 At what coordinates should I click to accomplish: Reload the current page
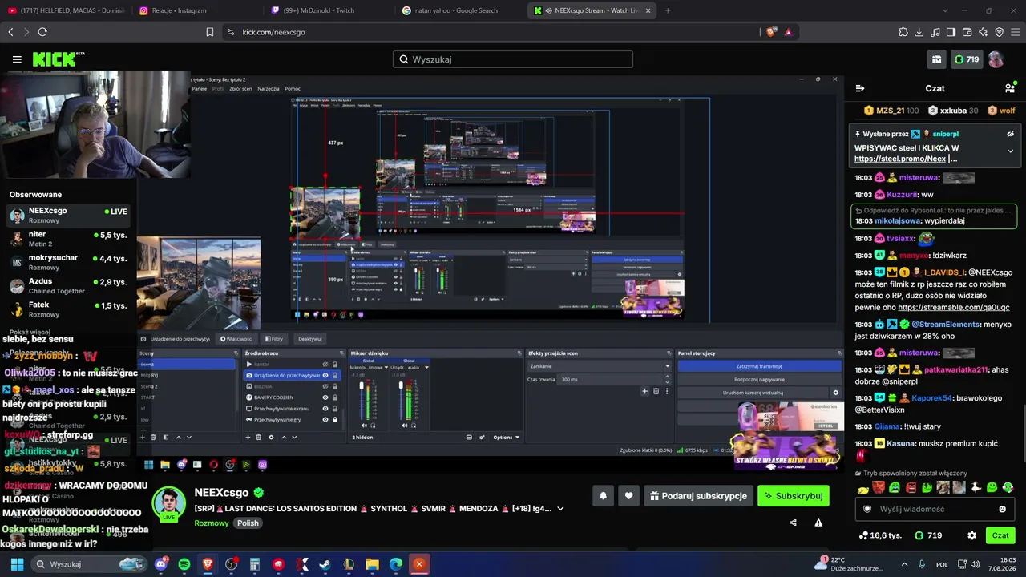coord(42,32)
